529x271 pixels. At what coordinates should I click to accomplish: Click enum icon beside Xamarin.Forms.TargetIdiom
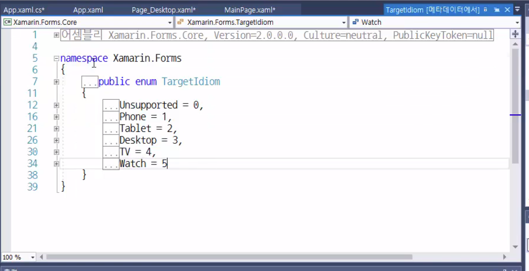coord(181,22)
